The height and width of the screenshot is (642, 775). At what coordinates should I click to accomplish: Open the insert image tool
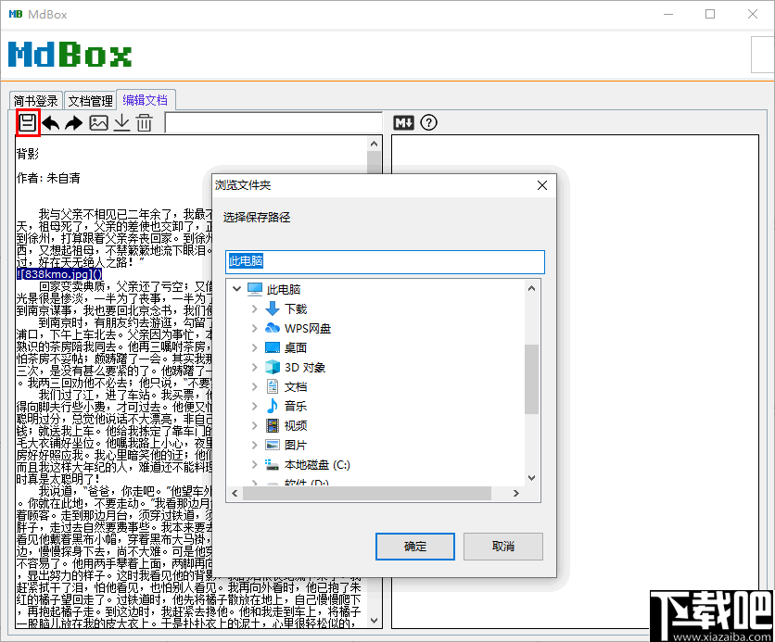pos(98,121)
